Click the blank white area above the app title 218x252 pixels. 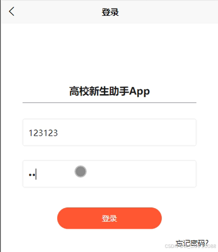pyautogui.click(x=109, y=54)
